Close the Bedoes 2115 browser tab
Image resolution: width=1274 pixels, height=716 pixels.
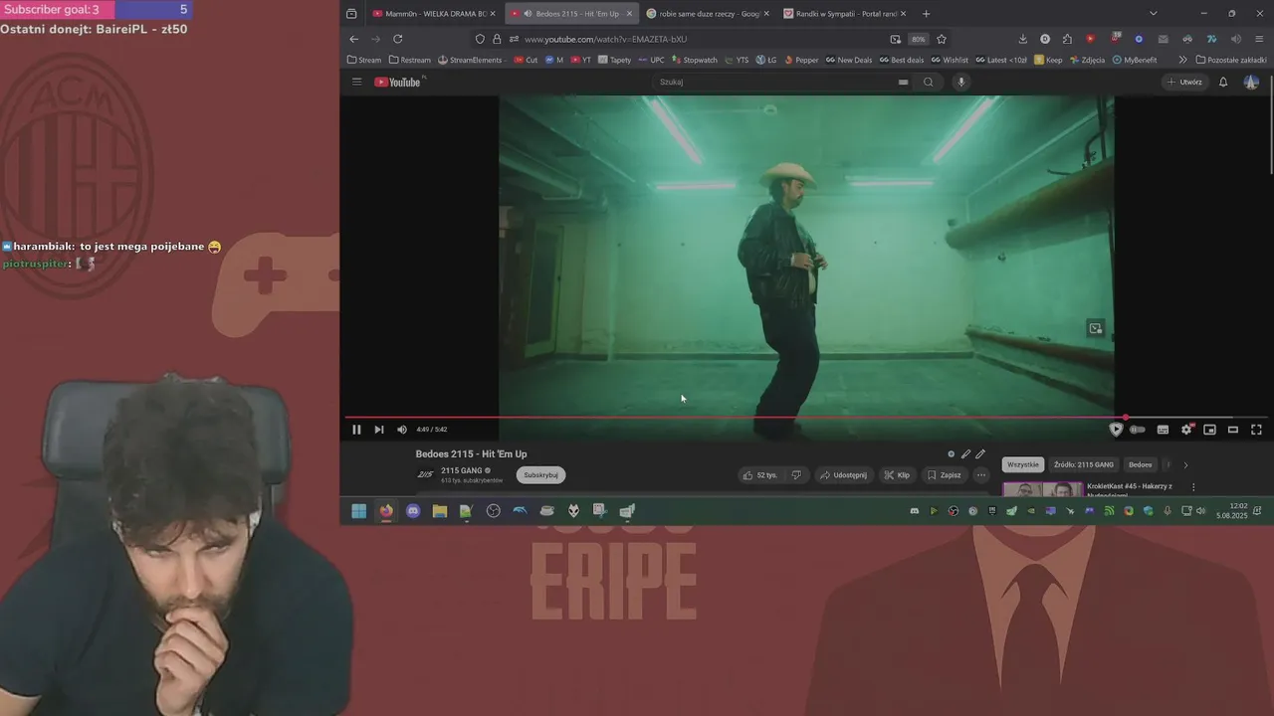(x=629, y=14)
